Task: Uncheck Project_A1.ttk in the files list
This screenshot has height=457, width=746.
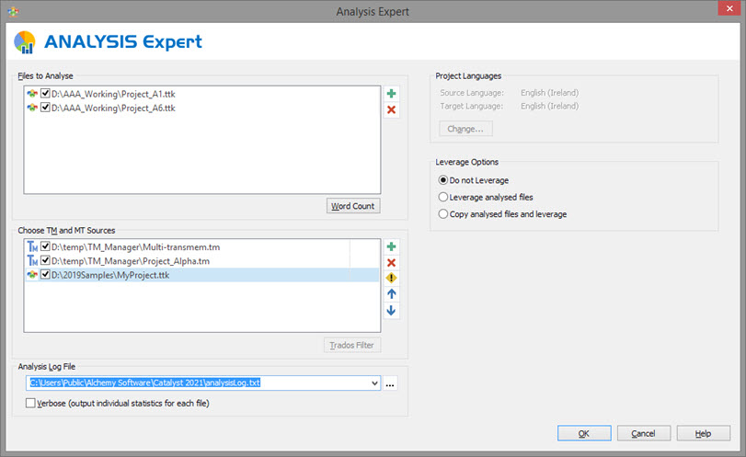Action: [x=45, y=94]
